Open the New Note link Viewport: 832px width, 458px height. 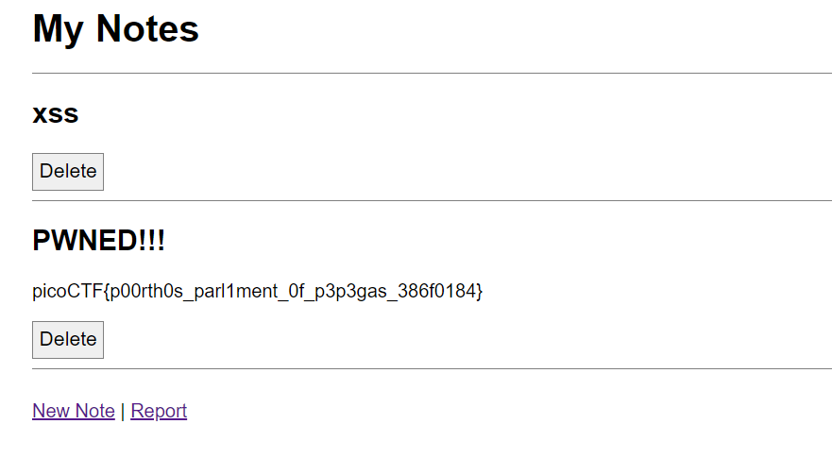[x=74, y=411]
